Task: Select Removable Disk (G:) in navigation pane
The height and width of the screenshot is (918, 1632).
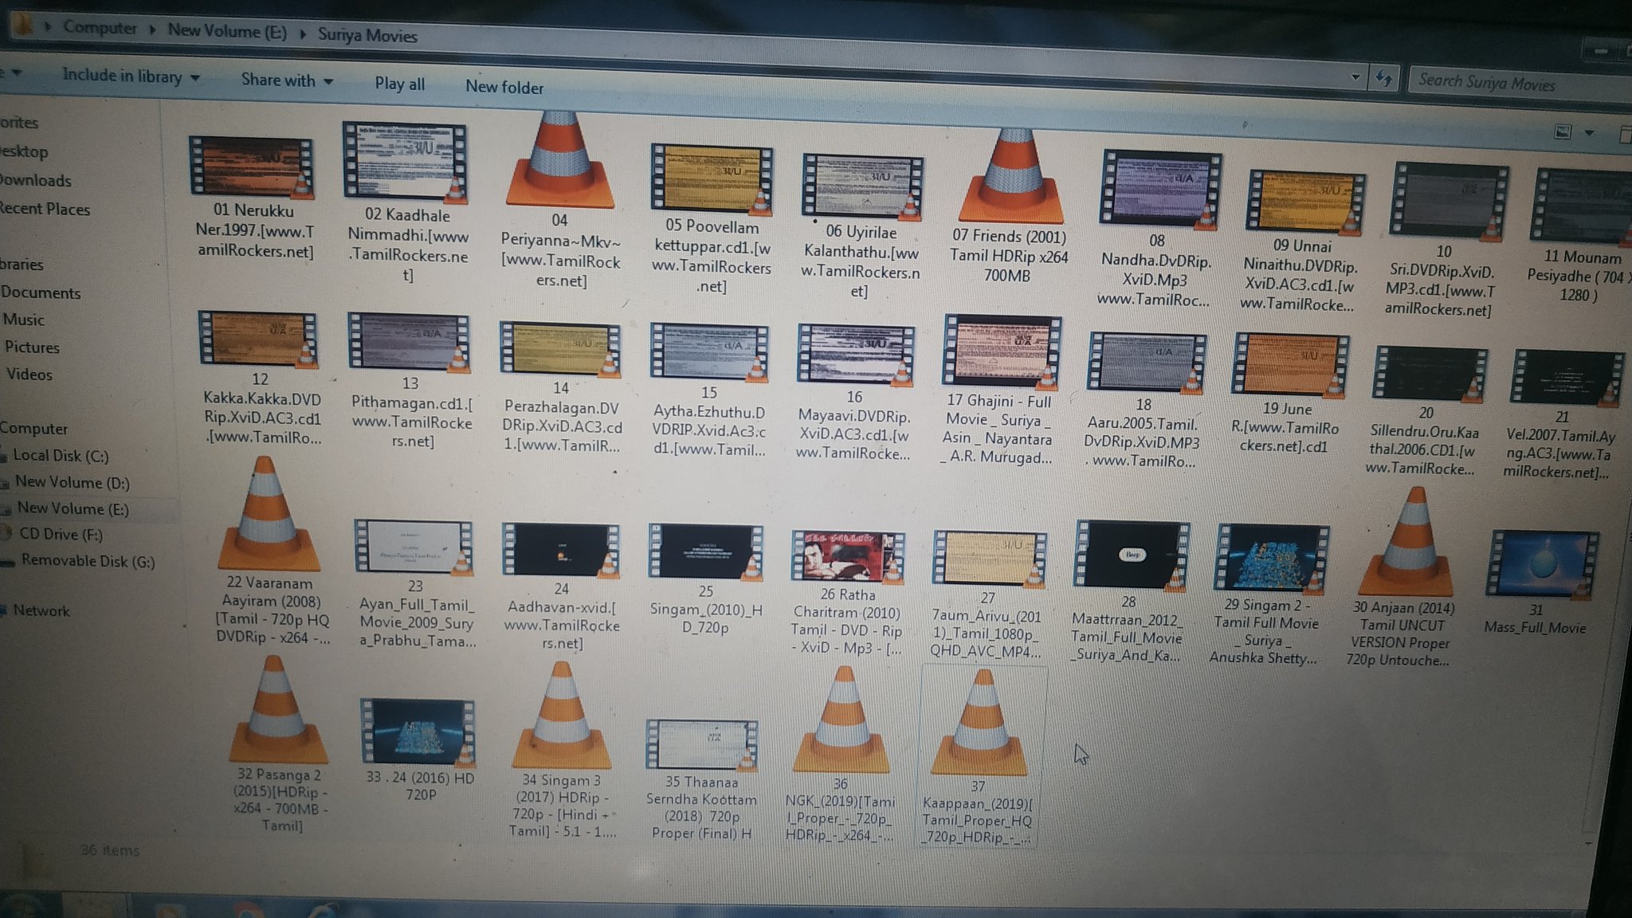Action: pos(88,561)
